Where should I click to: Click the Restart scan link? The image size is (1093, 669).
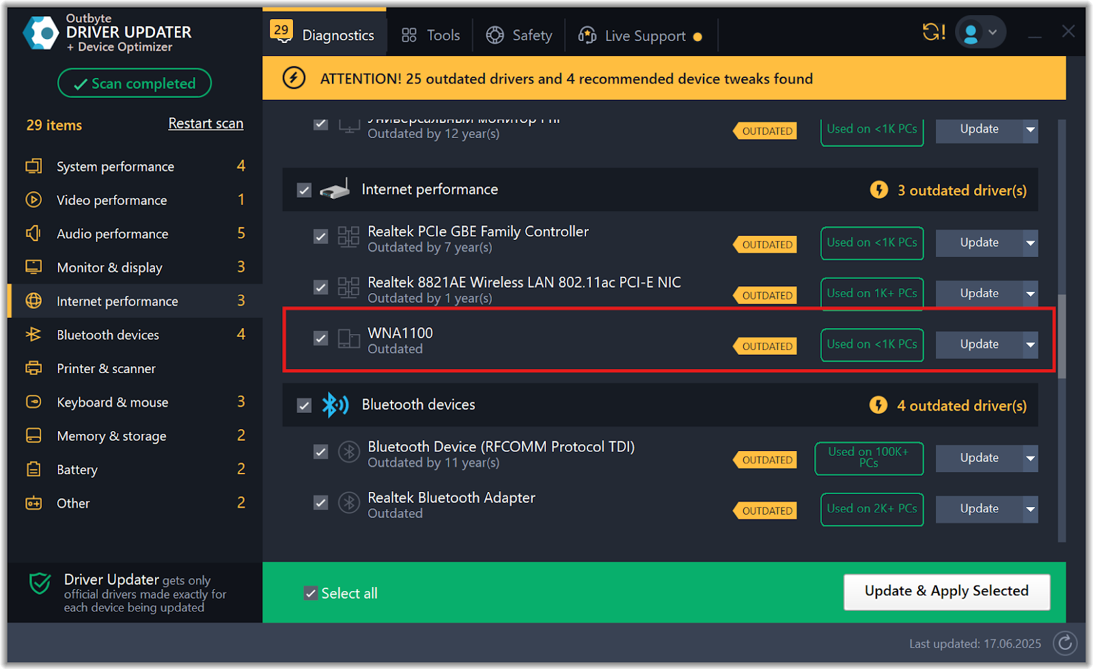[x=206, y=123]
